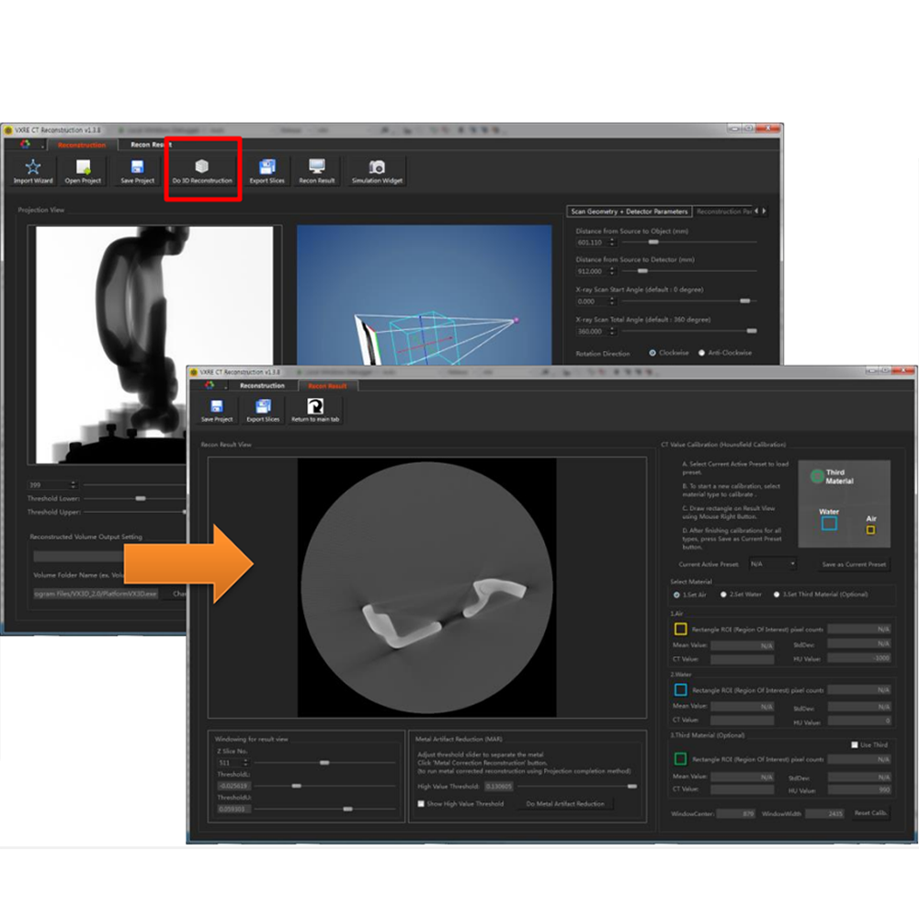Image resolution: width=919 pixels, height=919 pixels.
Task: Run Do 3D Reconstruction
Action: click(202, 170)
